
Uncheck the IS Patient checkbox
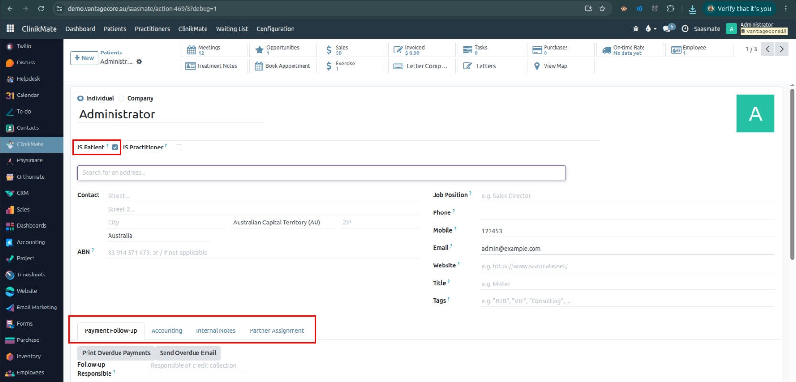[115, 148]
